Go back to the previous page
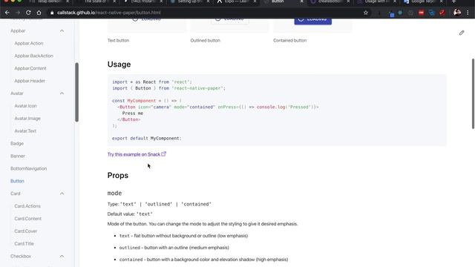 click(x=7, y=13)
